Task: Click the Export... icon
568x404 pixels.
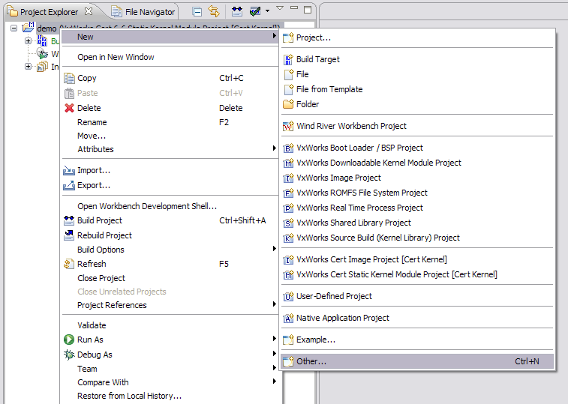Action: 69,185
